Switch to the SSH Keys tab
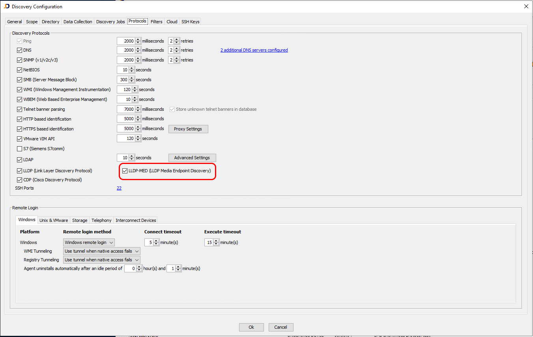 (190, 22)
